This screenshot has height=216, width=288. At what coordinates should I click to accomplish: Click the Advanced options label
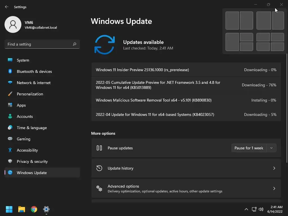123,186
